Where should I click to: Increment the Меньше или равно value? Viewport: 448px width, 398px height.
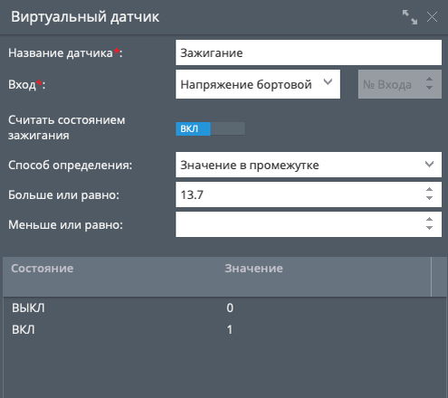(x=429, y=220)
